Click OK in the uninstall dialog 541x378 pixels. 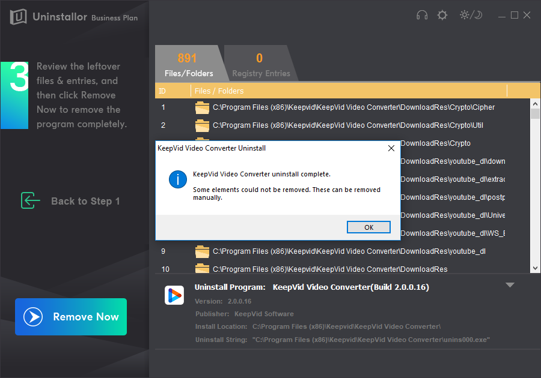[368, 227]
